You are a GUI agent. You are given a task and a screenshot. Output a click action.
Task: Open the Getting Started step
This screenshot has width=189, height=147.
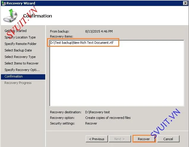[x=15, y=31]
